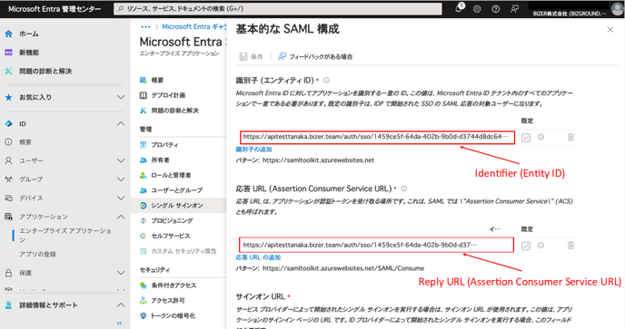Click the info icon in the reply URL row
The height and width of the screenshot is (329, 625).
click(541, 246)
